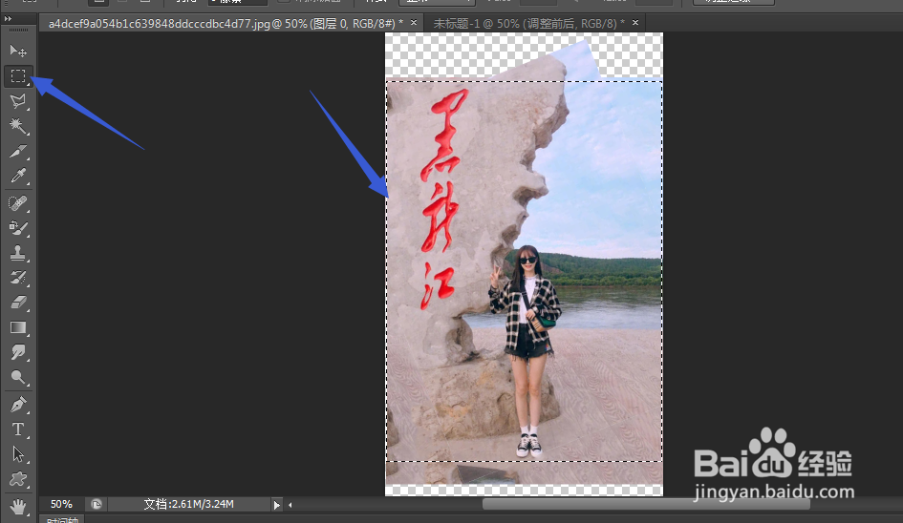Click the 文档:2.61M/3.24M status text
The image size is (903, 523).
coord(189,504)
